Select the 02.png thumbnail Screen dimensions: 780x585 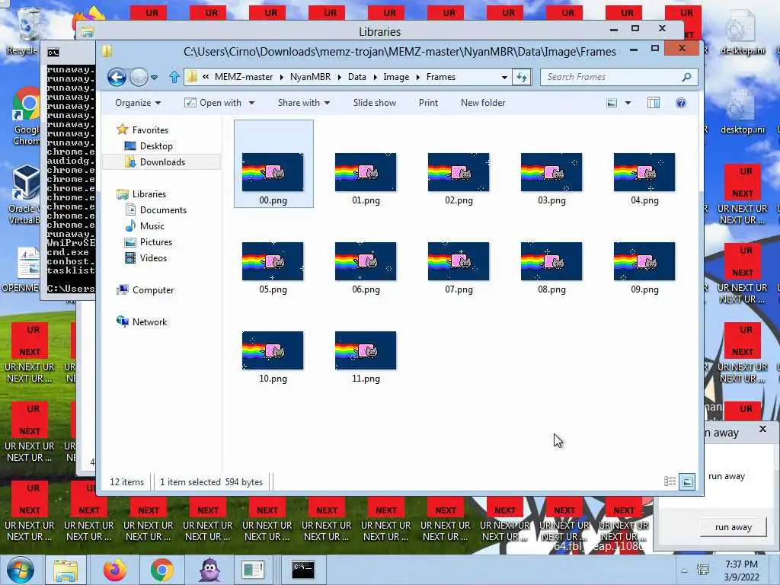459,172
